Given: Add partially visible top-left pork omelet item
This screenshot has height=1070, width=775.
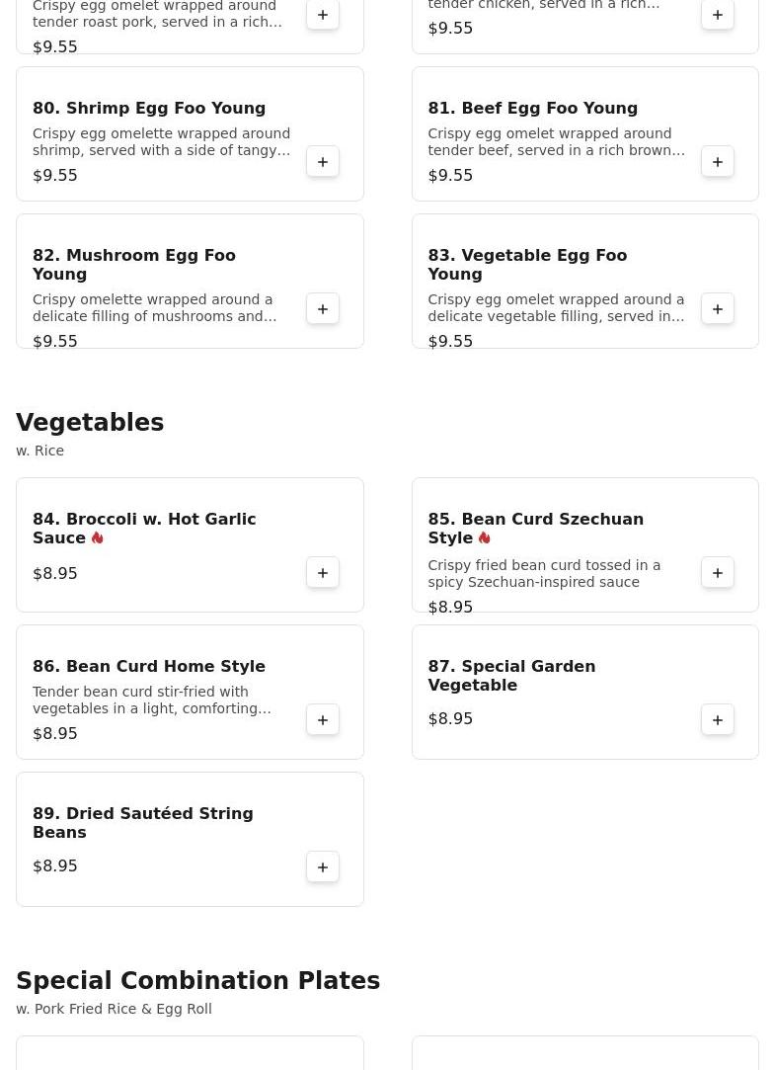Looking at the screenshot, I should (323, 16).
